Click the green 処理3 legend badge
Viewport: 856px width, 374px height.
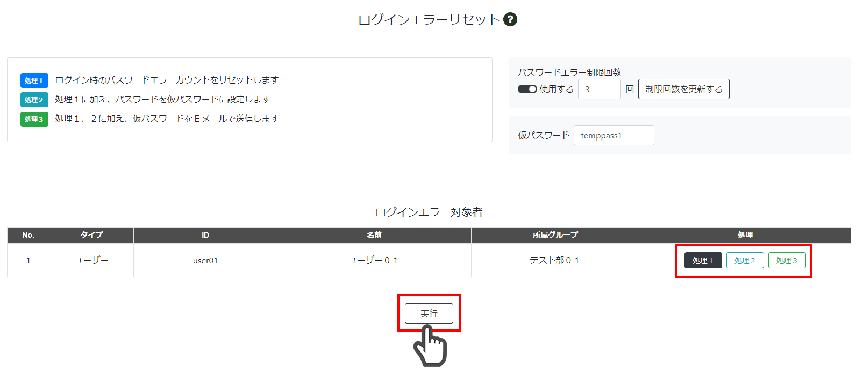point(34,119)
